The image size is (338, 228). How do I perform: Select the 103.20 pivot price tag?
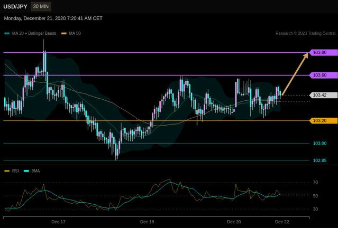324,121
